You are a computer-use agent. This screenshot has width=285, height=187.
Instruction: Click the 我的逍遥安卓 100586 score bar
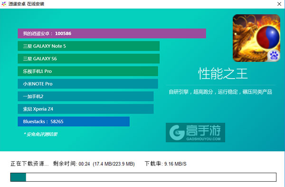click(112, 33)
